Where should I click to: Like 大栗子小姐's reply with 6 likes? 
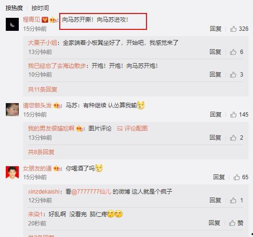pyautogui.click(x=237, y=52)
